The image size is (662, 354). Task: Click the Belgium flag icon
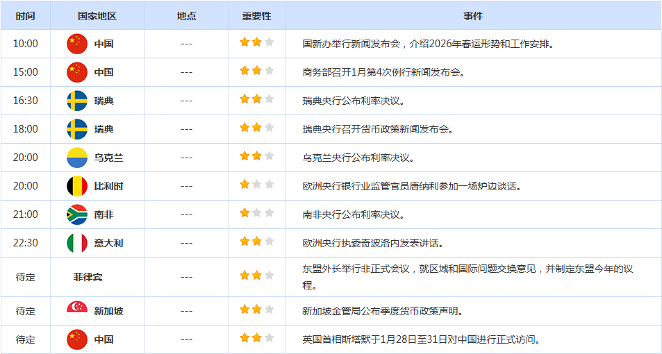[x=77, y=186]
